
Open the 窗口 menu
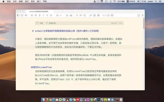coord(39,1)
